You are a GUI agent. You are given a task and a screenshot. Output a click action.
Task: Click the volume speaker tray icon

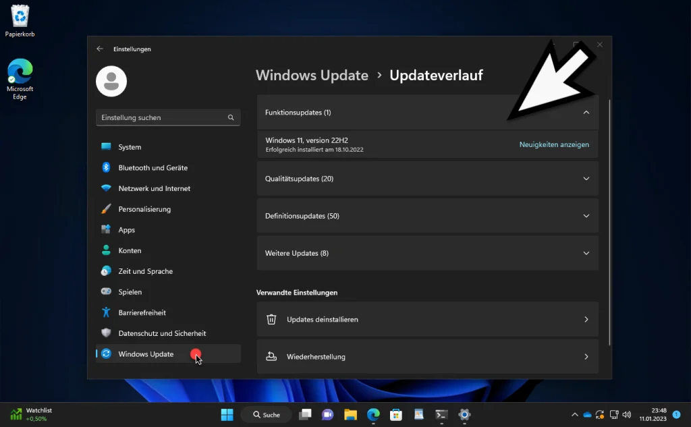(627, 415)
